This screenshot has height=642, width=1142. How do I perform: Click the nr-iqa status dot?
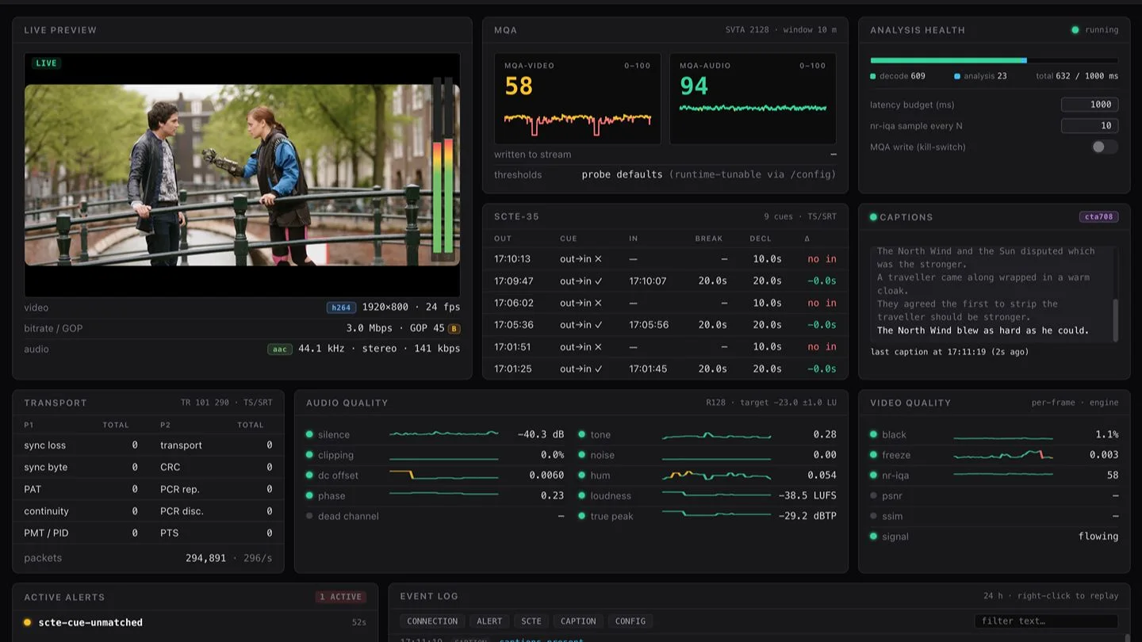[x=873, y=476]
